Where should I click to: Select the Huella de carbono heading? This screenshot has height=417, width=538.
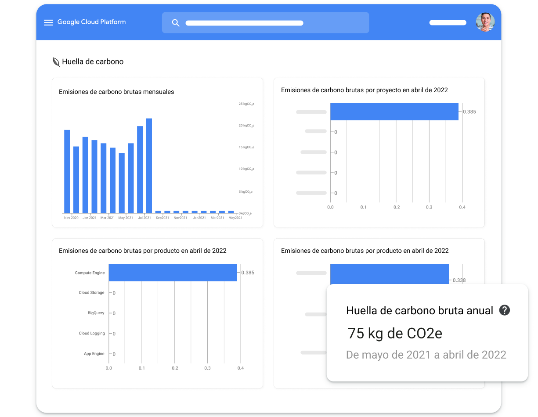click(93, 62)
